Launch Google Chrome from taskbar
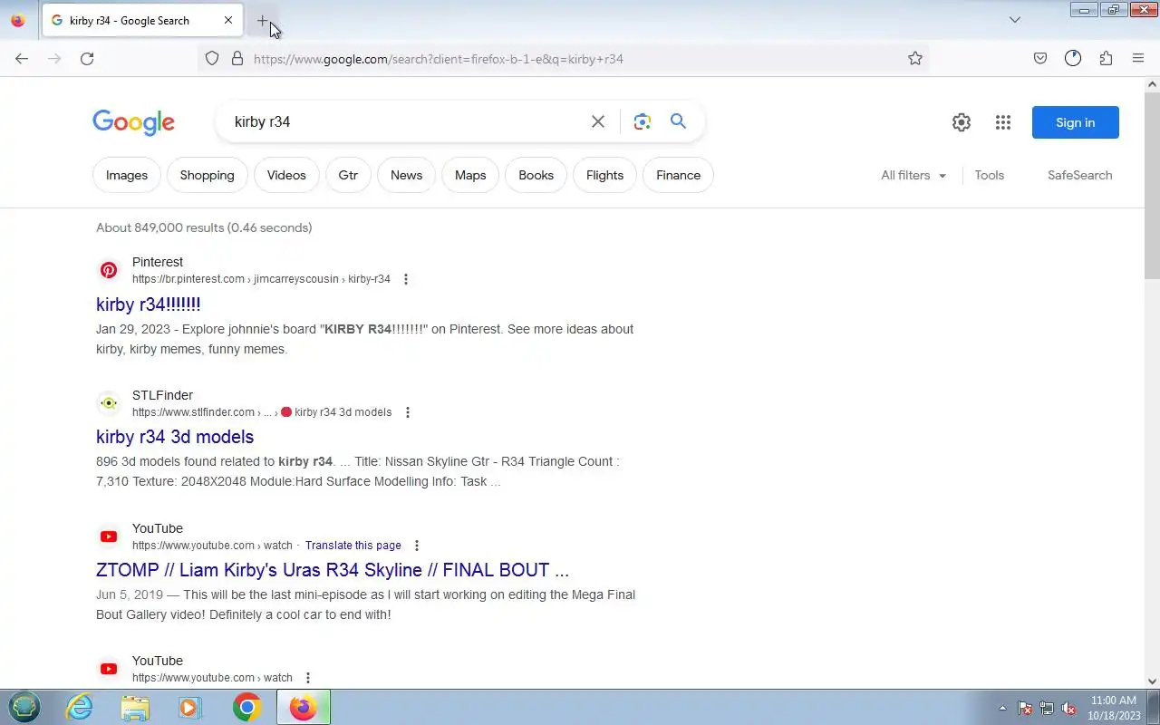 click(246, 707)
